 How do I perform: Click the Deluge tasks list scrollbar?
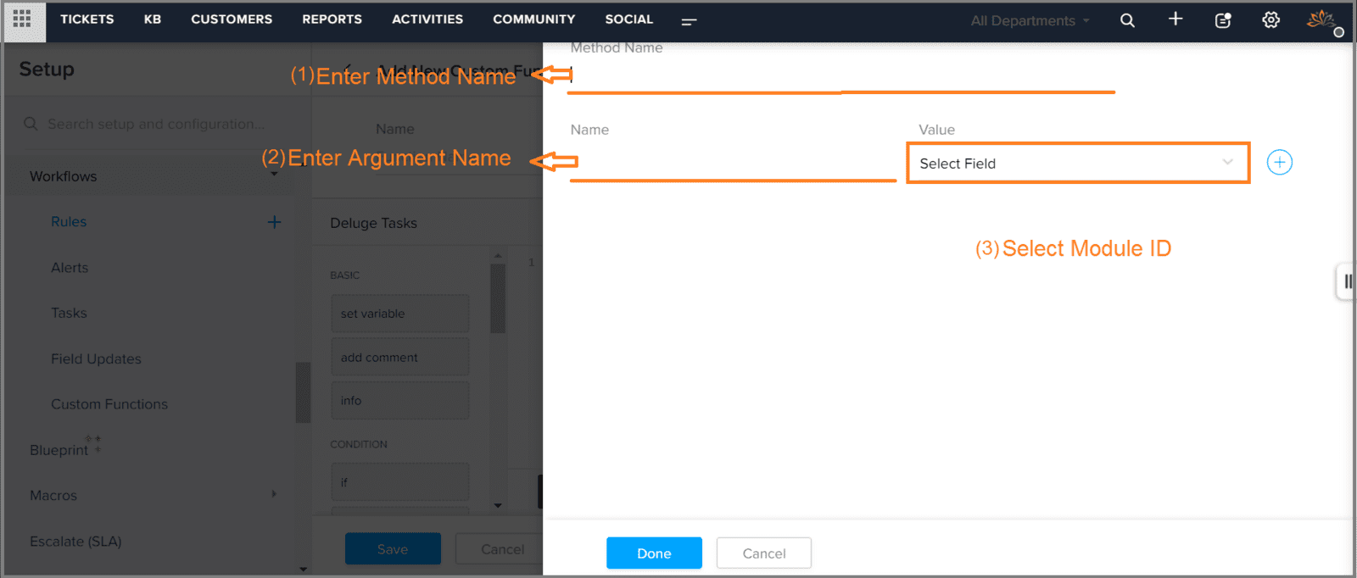(x=498, y=298)
